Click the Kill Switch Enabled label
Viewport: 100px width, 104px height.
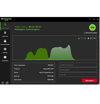(91, 33)
